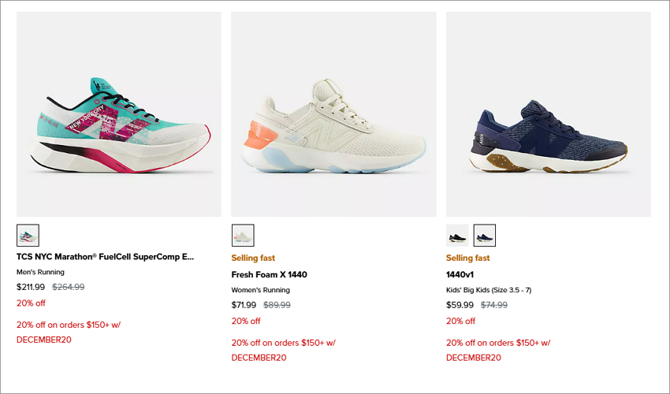Viewport: 670px width, 394px height.
Task: Open the TCS NYC Marathon FuelCell SuperComp title link
Action: [105, 257]
